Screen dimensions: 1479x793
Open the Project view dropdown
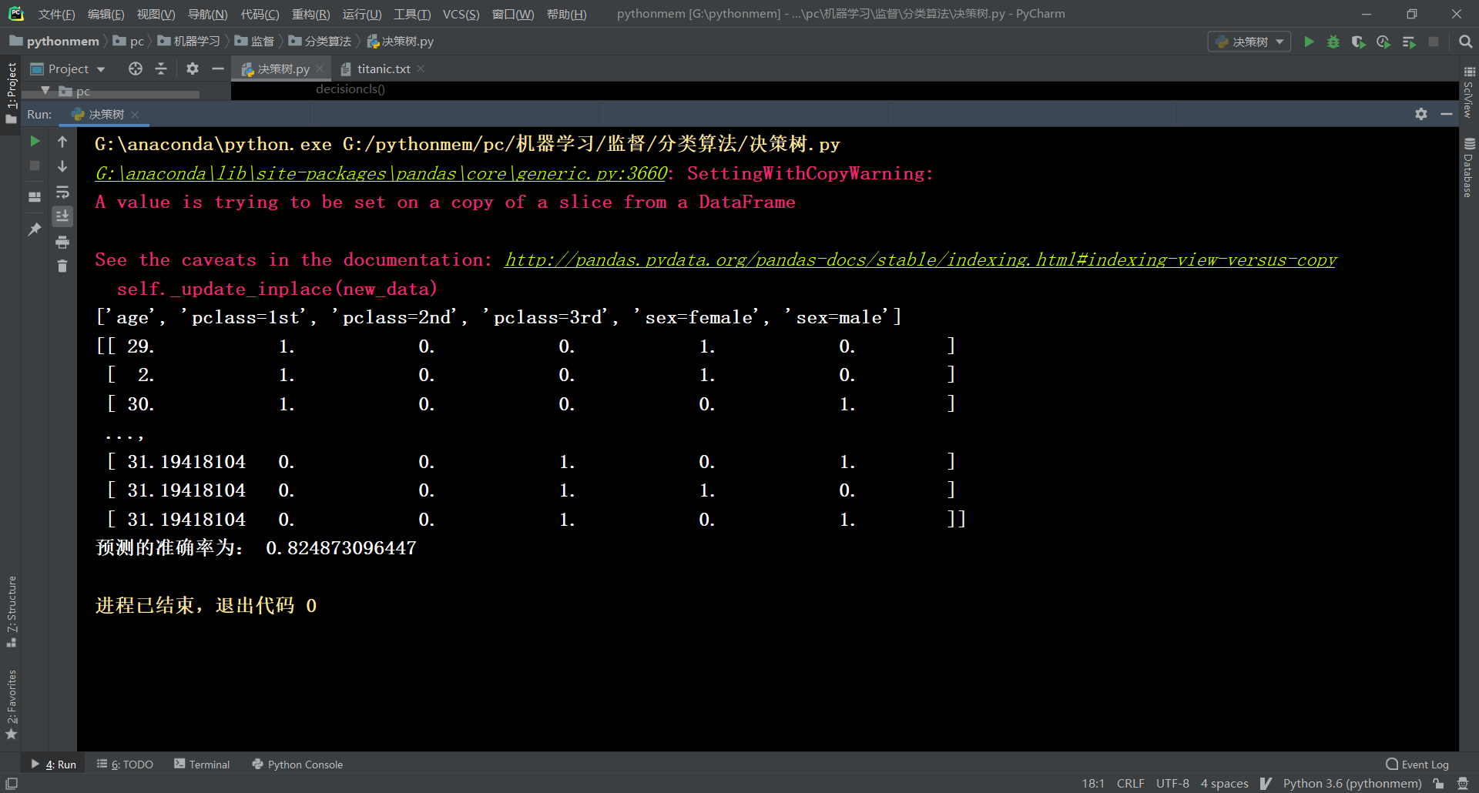coord(68,69)
